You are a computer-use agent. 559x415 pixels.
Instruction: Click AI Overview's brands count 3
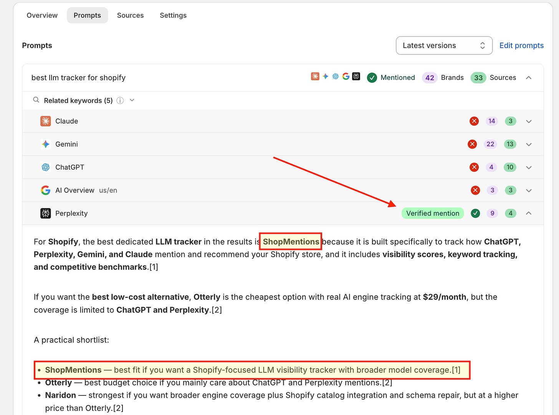click(493, 190)
